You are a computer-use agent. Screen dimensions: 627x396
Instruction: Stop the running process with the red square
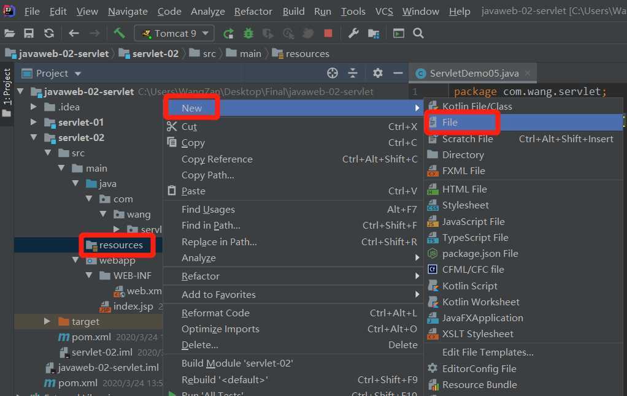pos(328,33)
